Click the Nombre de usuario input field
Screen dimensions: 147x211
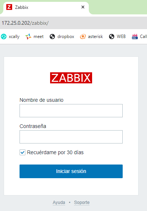click(71, 111)
